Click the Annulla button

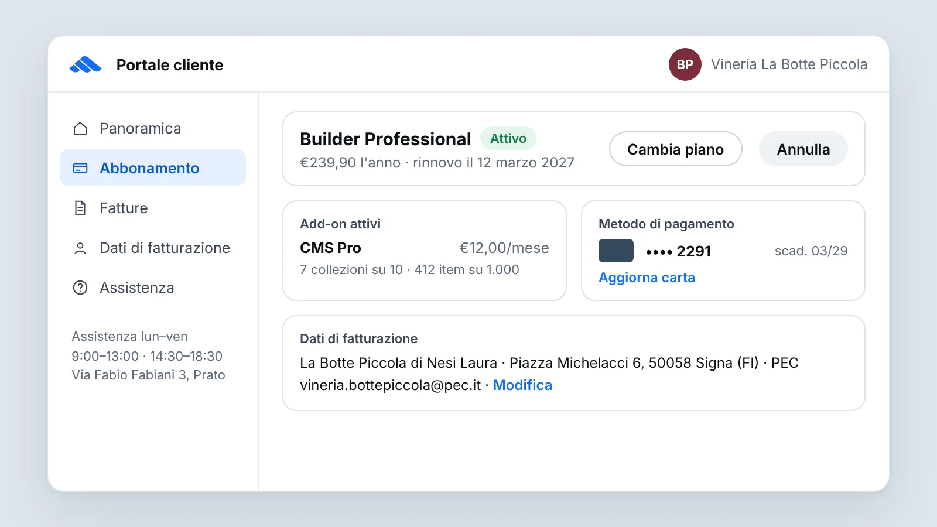pyautogui.click(x=803, y=149)
